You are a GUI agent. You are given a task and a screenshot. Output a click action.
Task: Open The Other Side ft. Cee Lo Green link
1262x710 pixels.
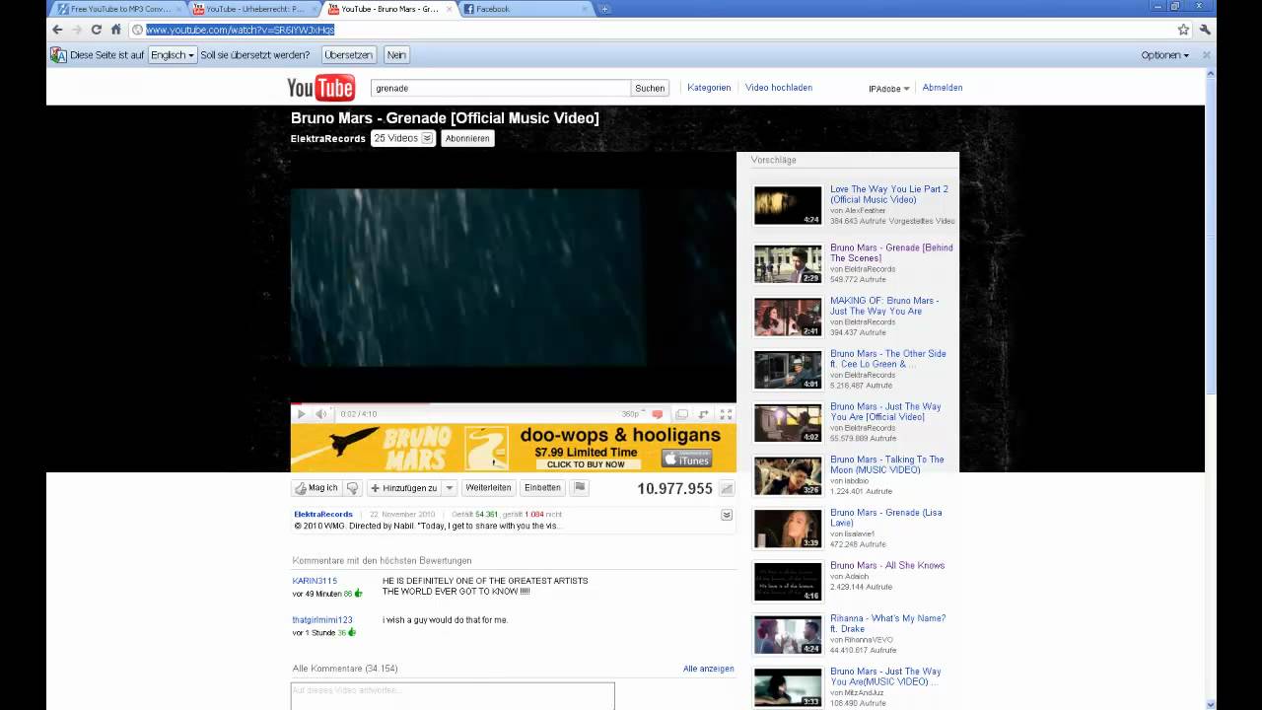887,359
